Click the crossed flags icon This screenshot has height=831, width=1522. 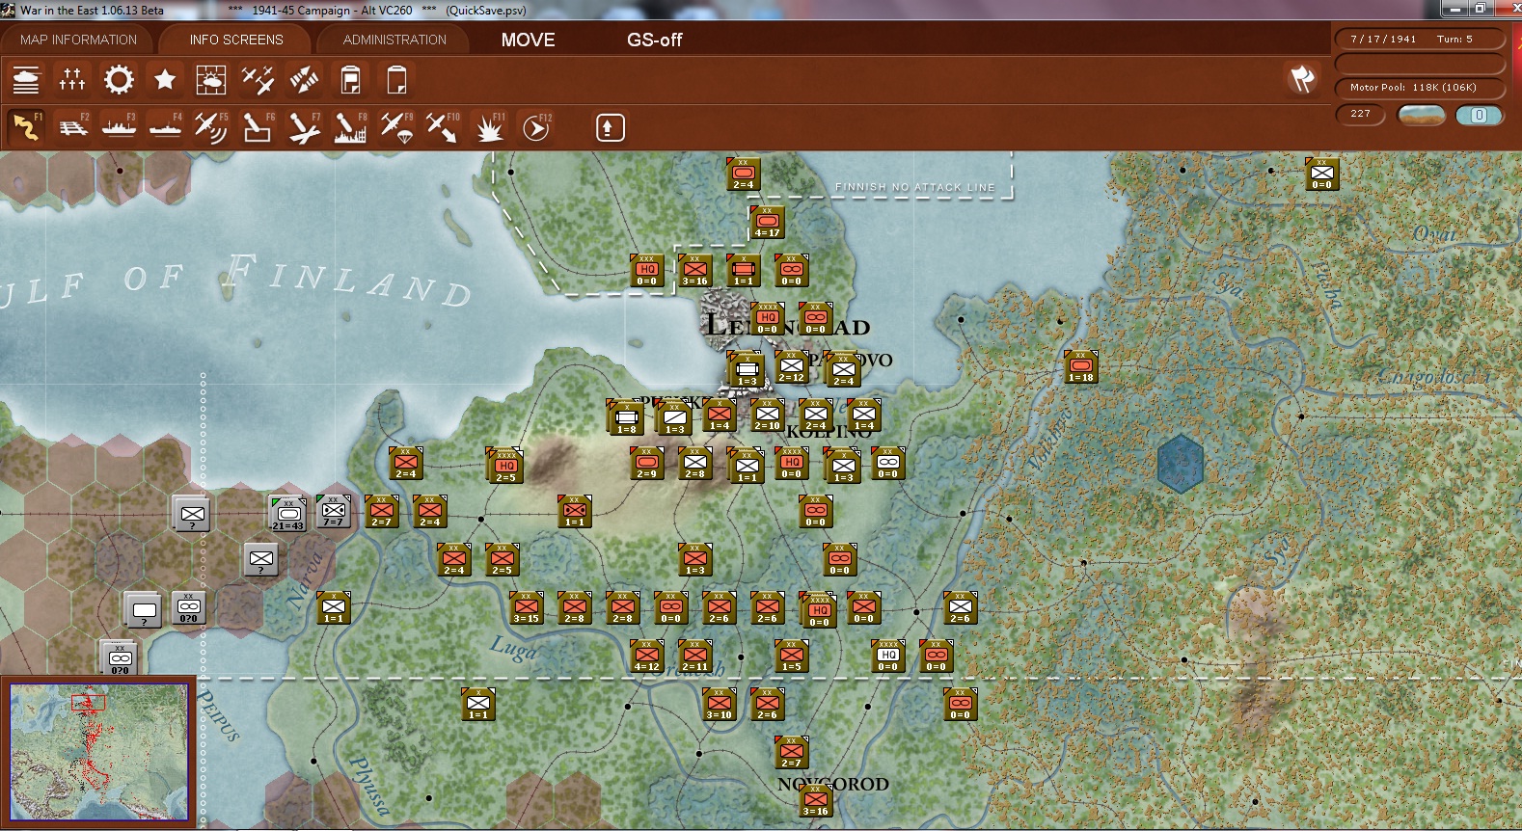tap(1302, 78)
